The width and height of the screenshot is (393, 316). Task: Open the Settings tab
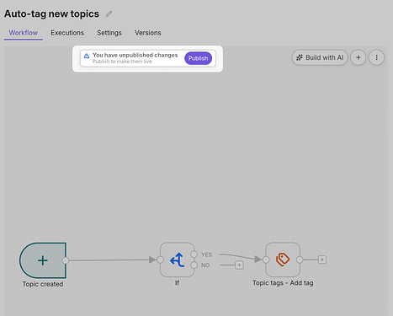pyautogui.click(x=109, y=33)
